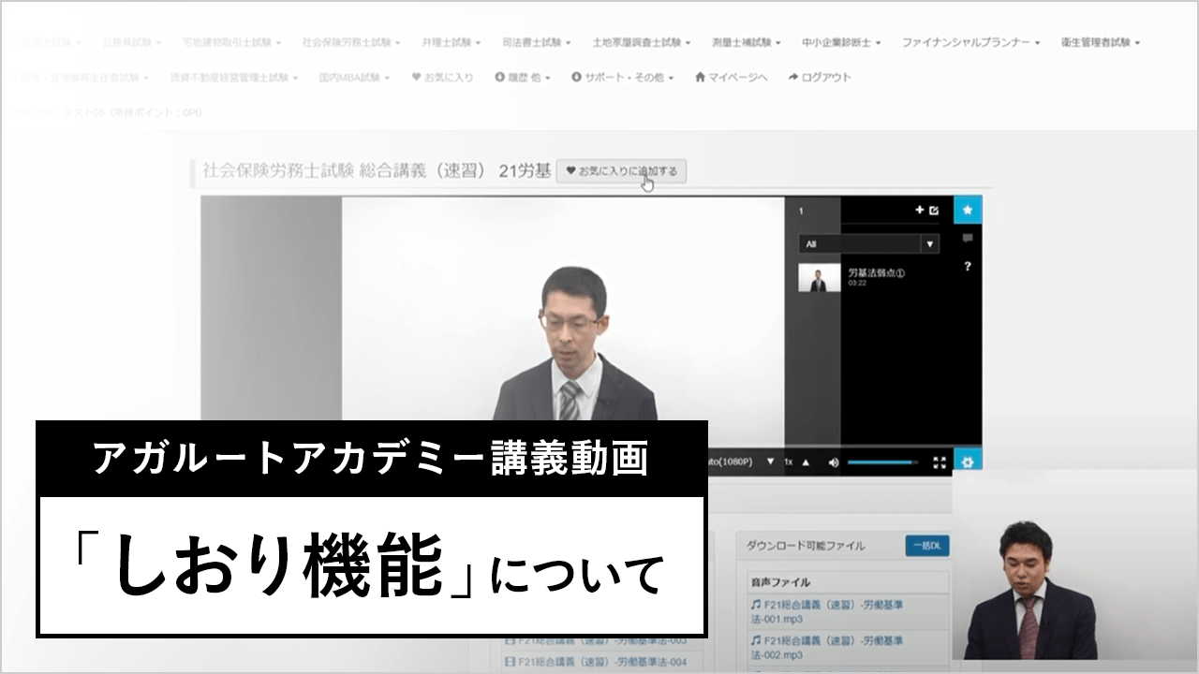Add a new bookmark with plus icon
The image size is (1199, 674).
coord(919,211)
